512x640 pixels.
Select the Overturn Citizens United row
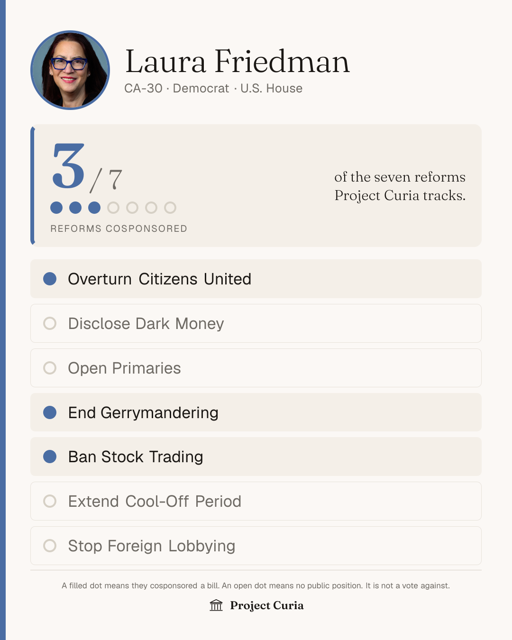(x=256, y=279)
